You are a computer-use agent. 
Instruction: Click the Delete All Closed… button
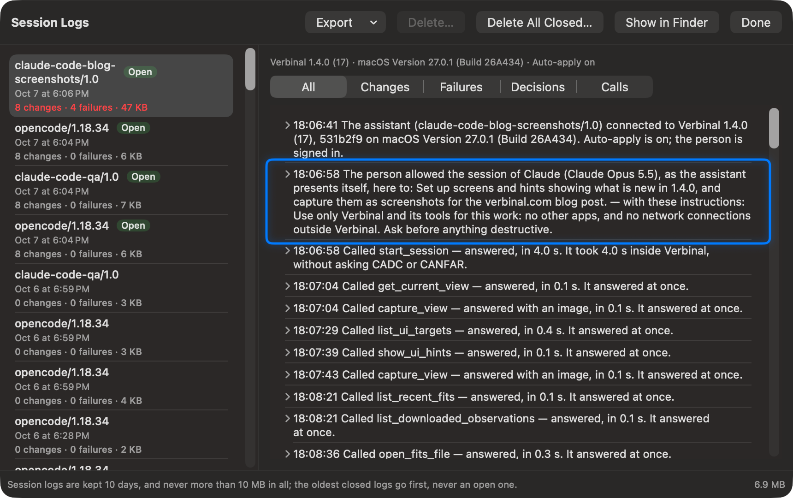tap(539, 23)
